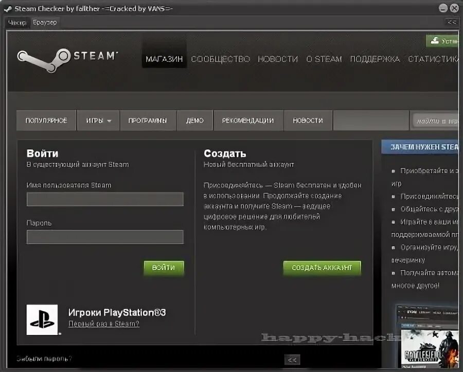Click the collapse arrows below the titlebar
Screen dimensions: 463x372
(451, 22)
